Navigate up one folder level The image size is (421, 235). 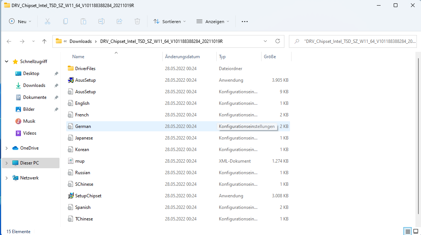click(44, 41)
